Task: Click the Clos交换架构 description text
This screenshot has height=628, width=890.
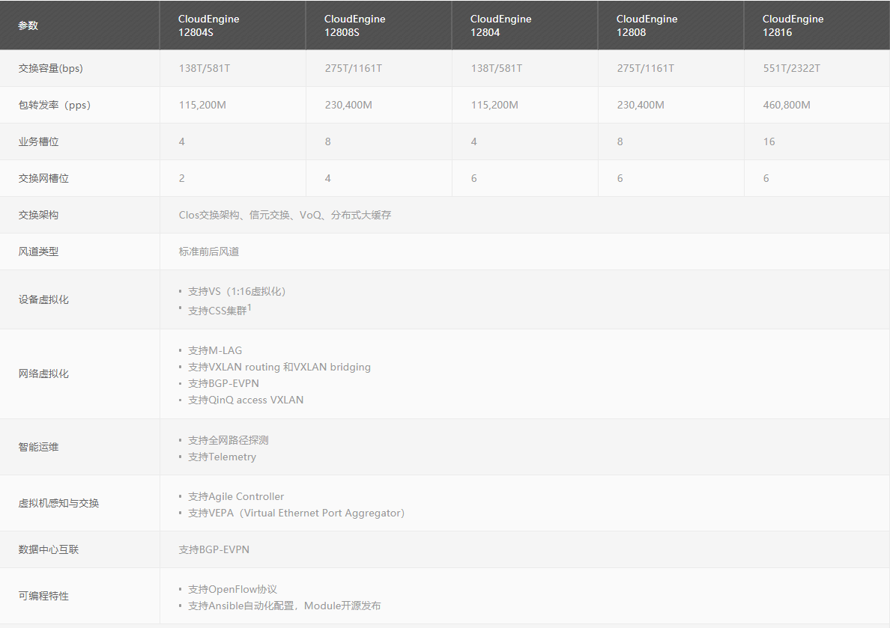Action: click(285, 215)
